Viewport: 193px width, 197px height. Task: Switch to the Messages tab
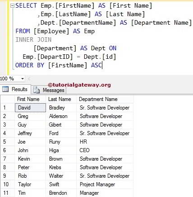[x=49, y=90]
